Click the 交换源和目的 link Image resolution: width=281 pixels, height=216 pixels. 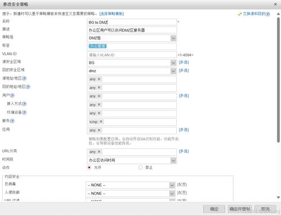click(254, 14)
